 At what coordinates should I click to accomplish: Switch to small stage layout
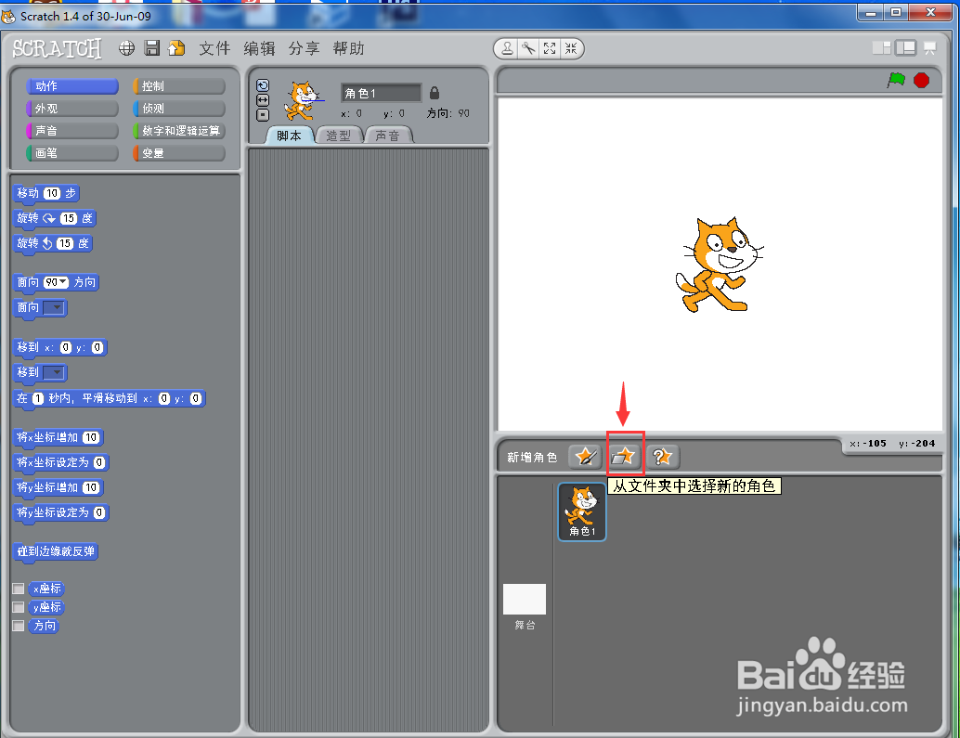pos(882,47)
